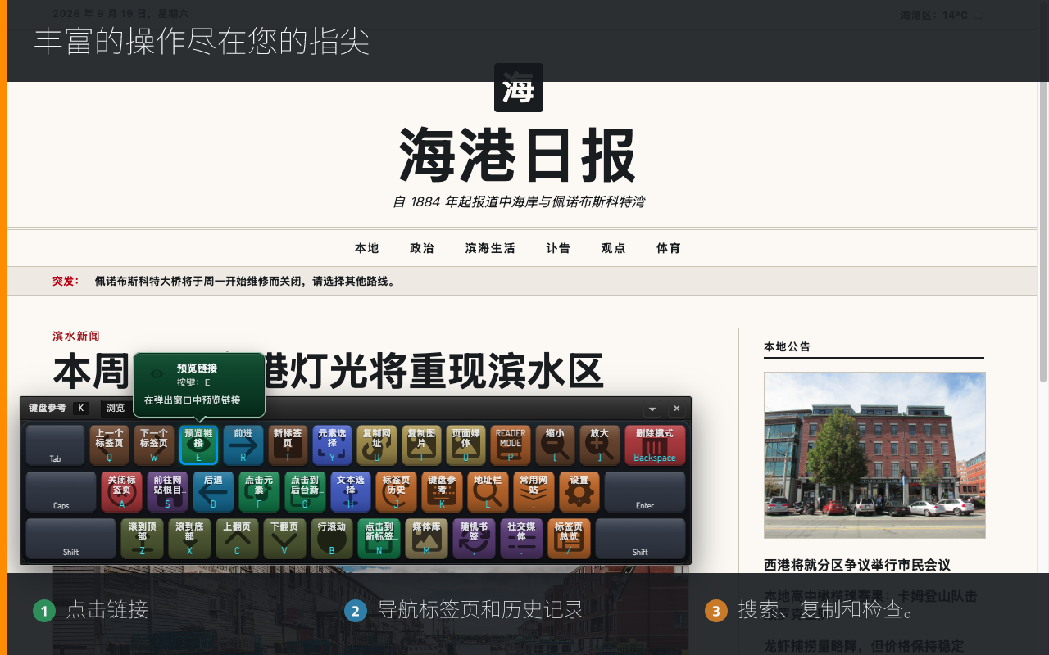Open the 设置 gear key
Viewport: 1049px width, 655px height.
579,492
